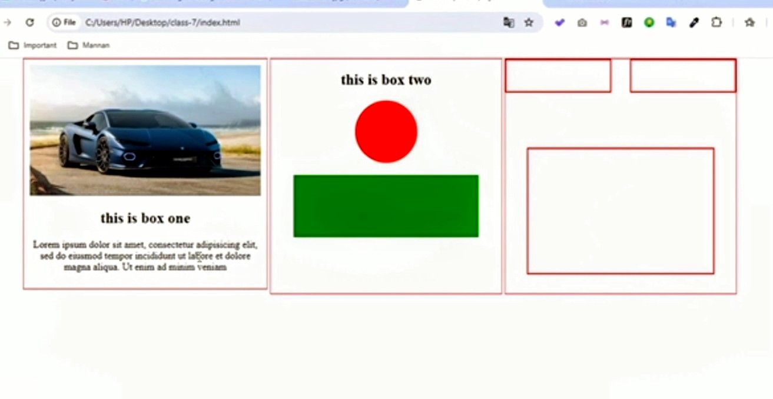
Task: Click the large empty red-bordered box
Action: 621,211
